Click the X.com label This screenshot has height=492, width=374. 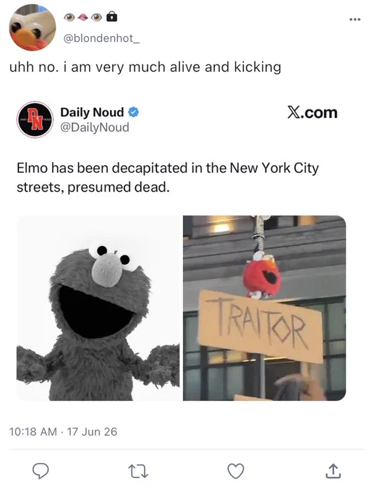pos(313,112)
